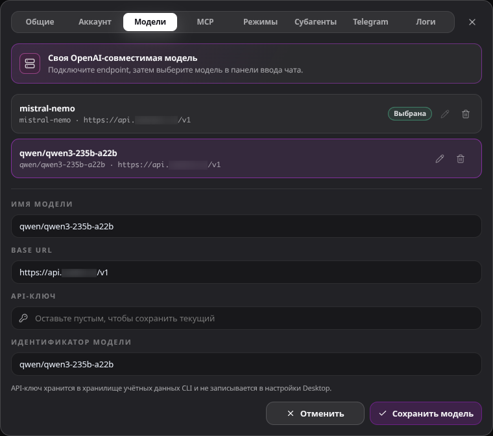Focus the Имя модели input field
This screenshot has width=493, height=436.
[x=246, y=226]
